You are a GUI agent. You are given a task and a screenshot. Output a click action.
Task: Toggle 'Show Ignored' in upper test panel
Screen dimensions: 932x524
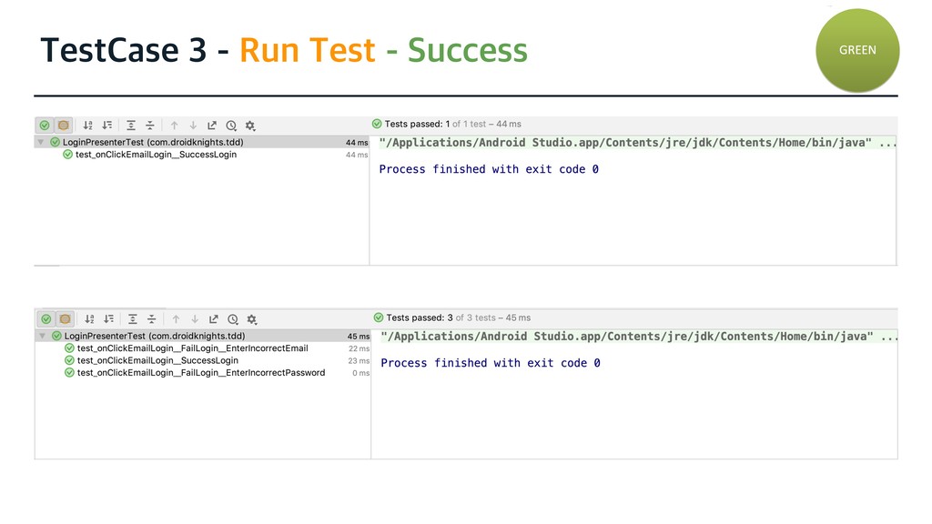(x=63, y=126)
